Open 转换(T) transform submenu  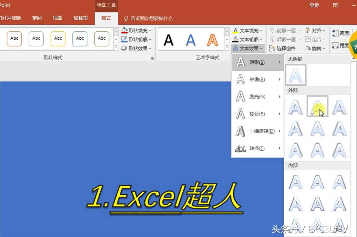(x=258, y=148)
